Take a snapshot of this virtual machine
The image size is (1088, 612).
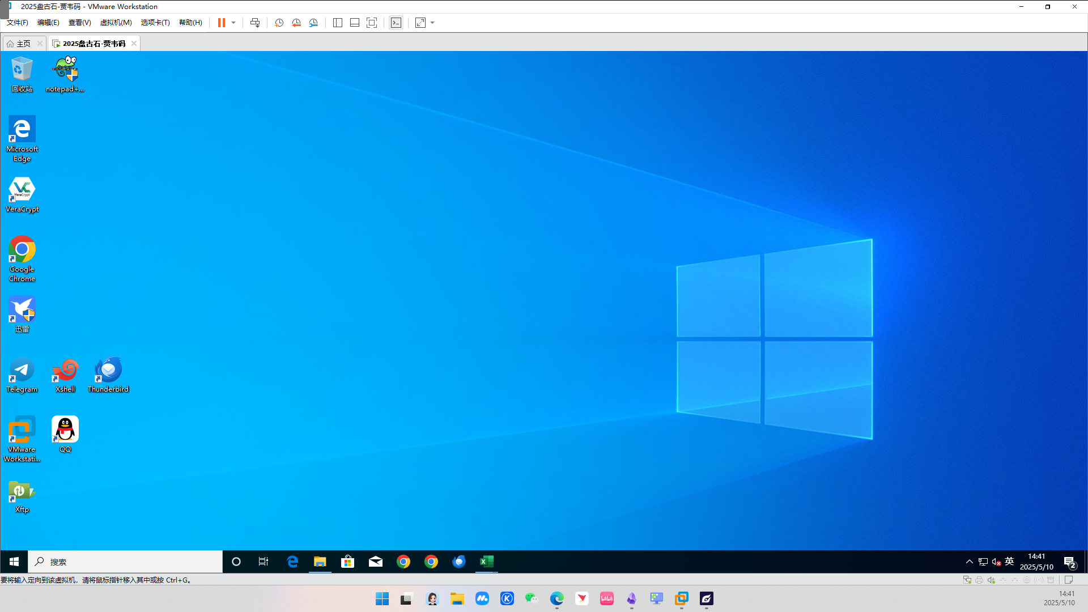pyautogui.click(x=279, y=23)
